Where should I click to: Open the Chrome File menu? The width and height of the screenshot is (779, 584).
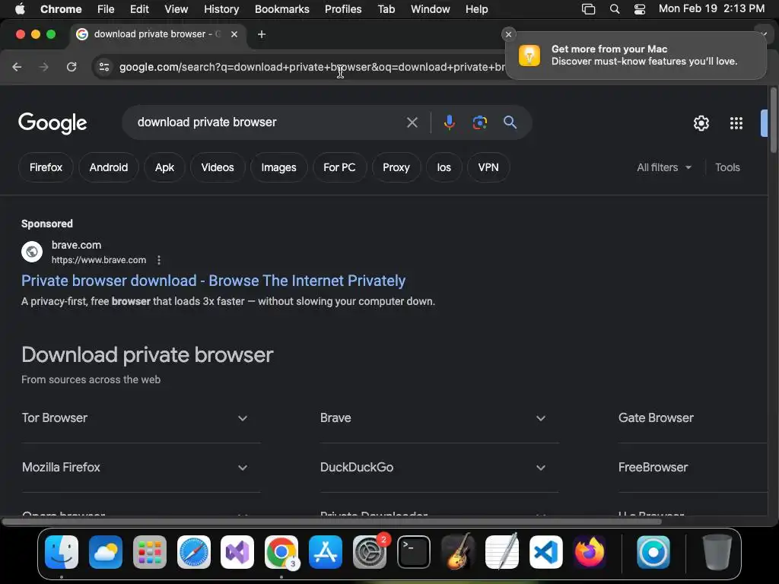(106, 9)
